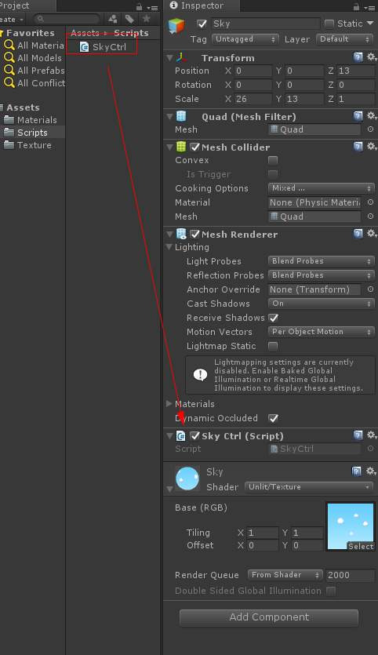Image resolution: width=378 pixels, height=655 pixels.
Task: Open Transform component gear settings
Action: pos(370,57)
